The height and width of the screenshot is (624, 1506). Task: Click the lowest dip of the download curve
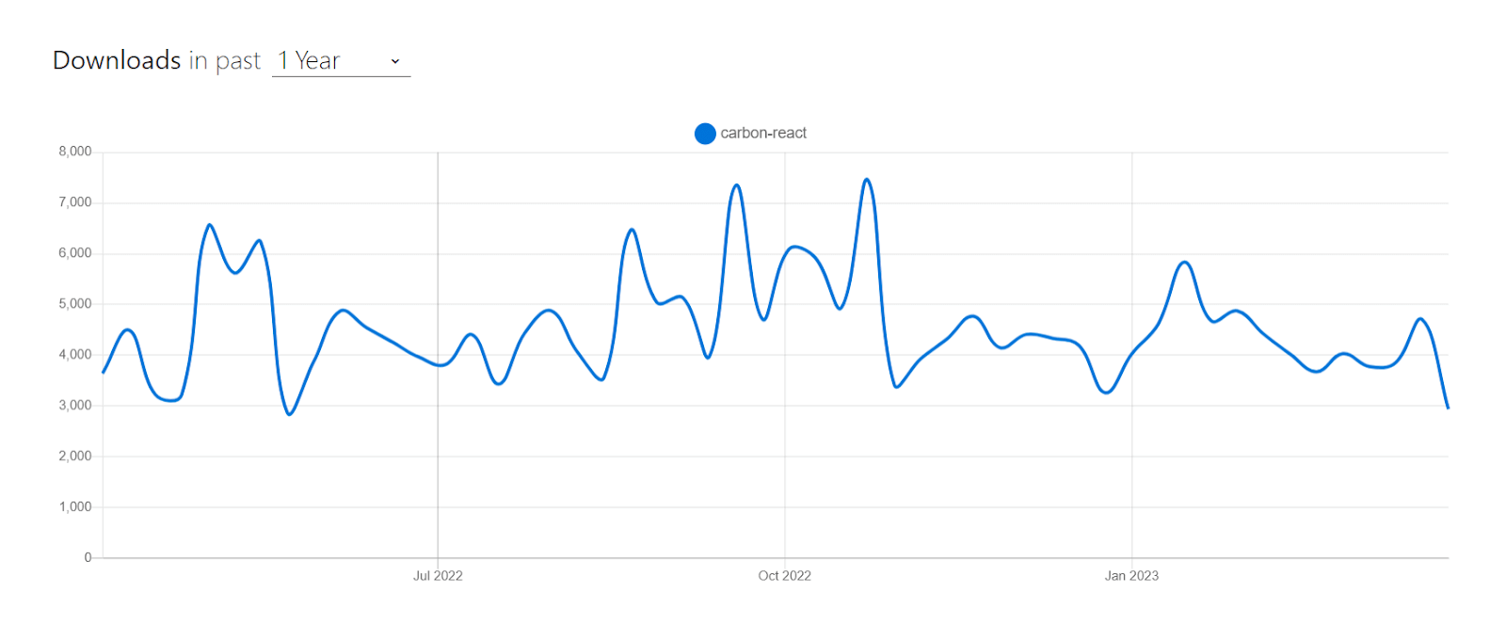(289, 413)
